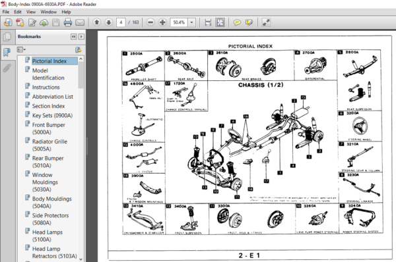Click the page number input field
396x262 pixels.
pos(121,22)
